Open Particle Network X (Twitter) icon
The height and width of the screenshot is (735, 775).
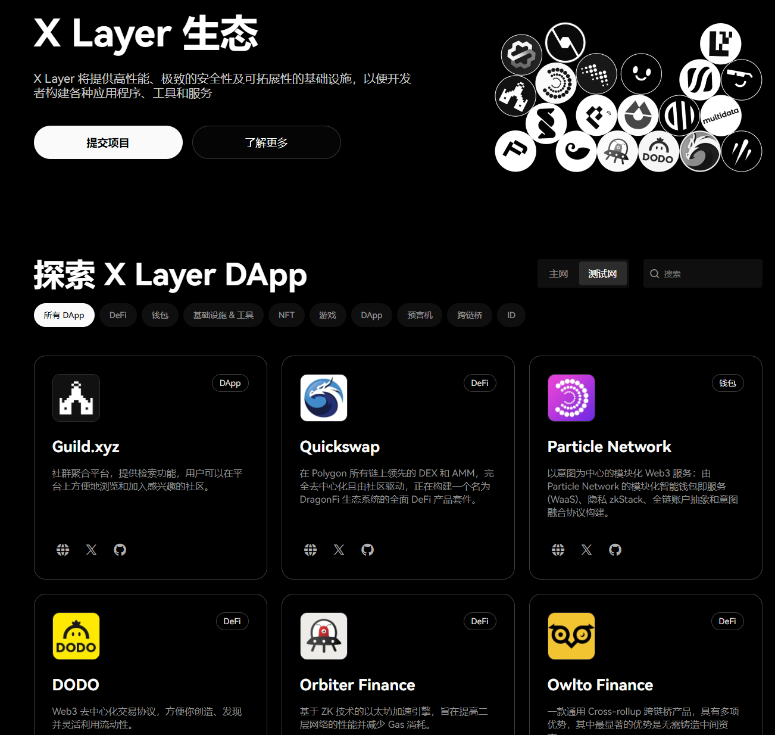click(586, 550)
